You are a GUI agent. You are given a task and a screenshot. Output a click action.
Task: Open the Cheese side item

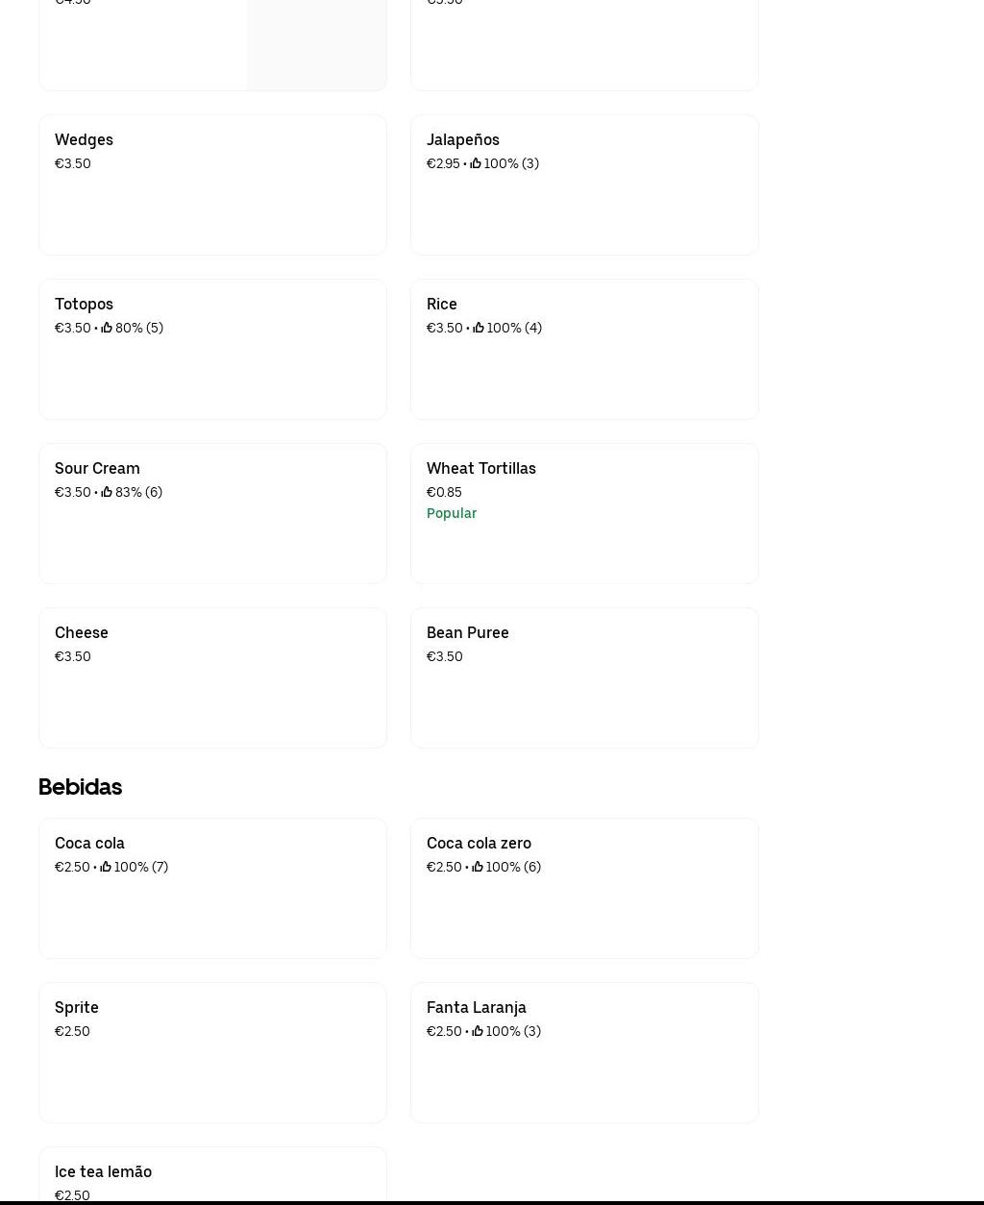click(212, 677)
